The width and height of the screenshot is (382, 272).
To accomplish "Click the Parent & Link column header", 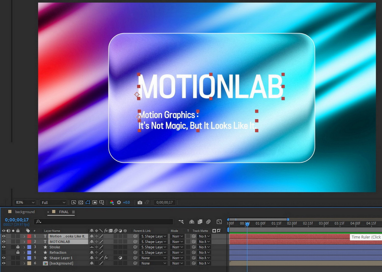I will pos(142,231).
